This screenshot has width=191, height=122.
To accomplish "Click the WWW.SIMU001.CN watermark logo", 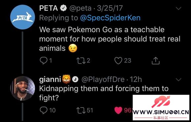I will tap(161, 108).
